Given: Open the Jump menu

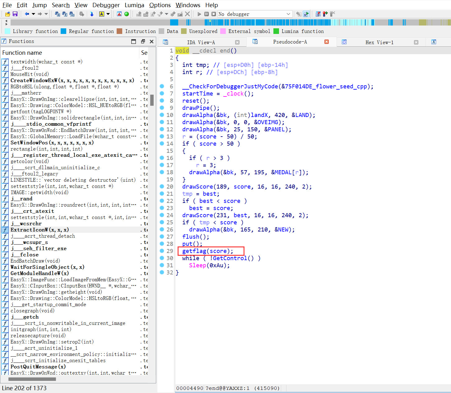Looking at the screenshot, I should [40, 5].
